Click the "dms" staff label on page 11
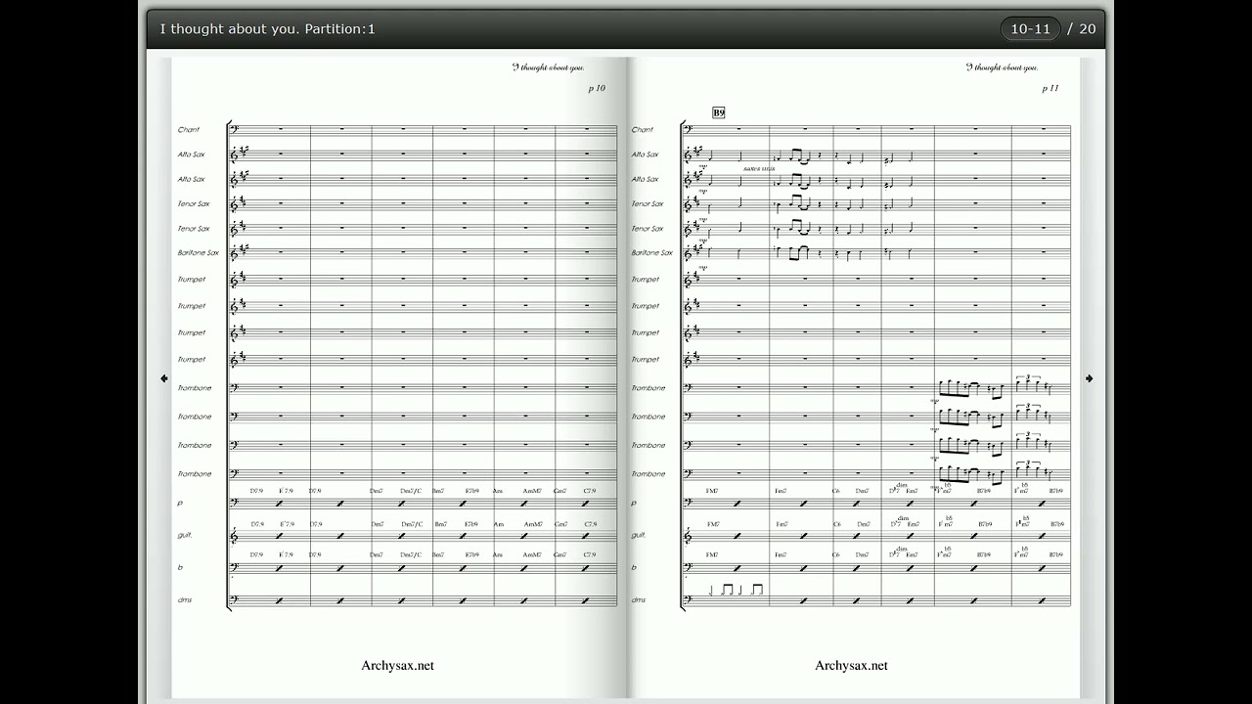This screenshot has width=1252, height=704. pyautogui.click(x=638, y=599)
